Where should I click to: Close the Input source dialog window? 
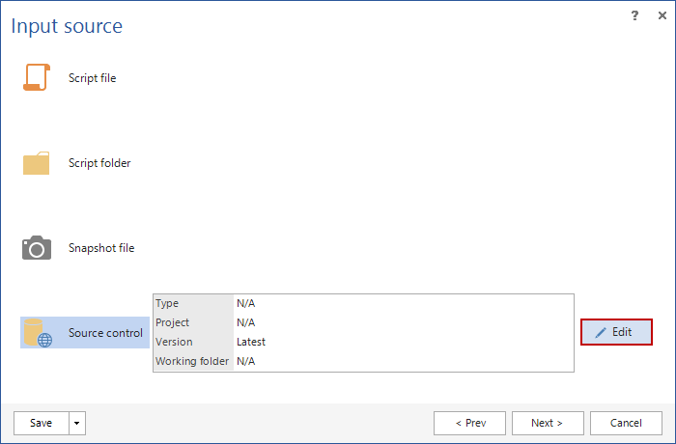(x=658, y=15)
